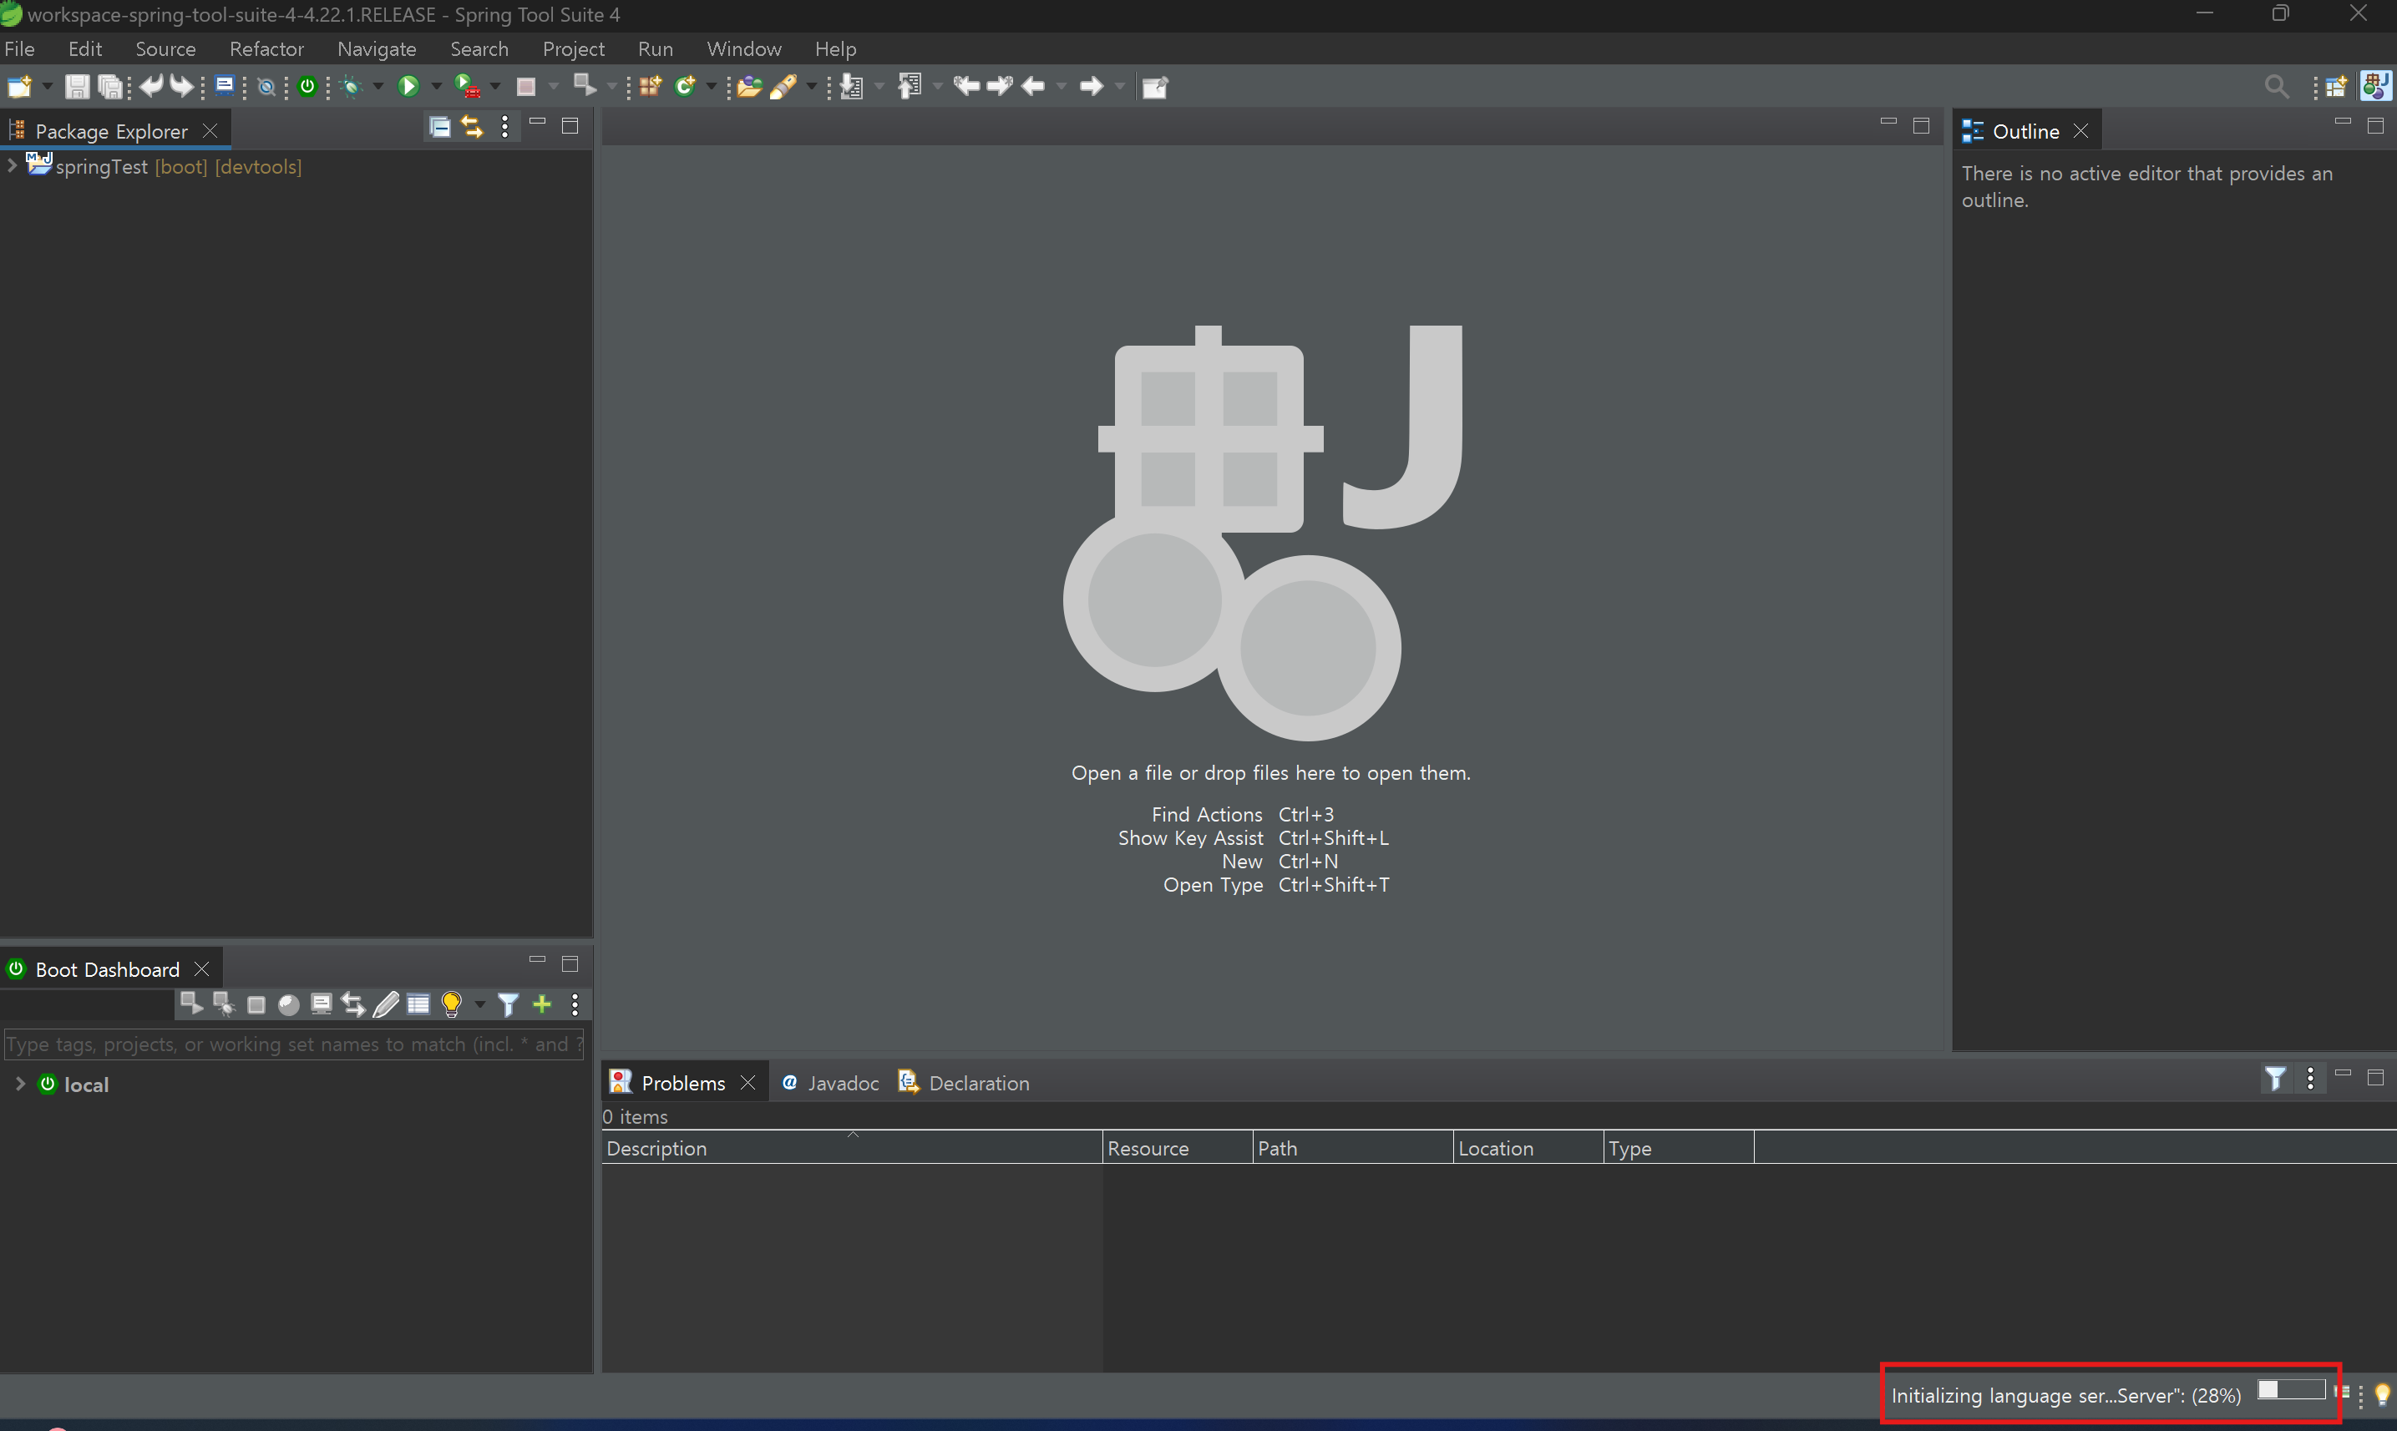The width and height of the screenshot is (2397, 1431).
Task: Click the Boot Dashboard tag filter field
Action: click(x=293, y=1044)
